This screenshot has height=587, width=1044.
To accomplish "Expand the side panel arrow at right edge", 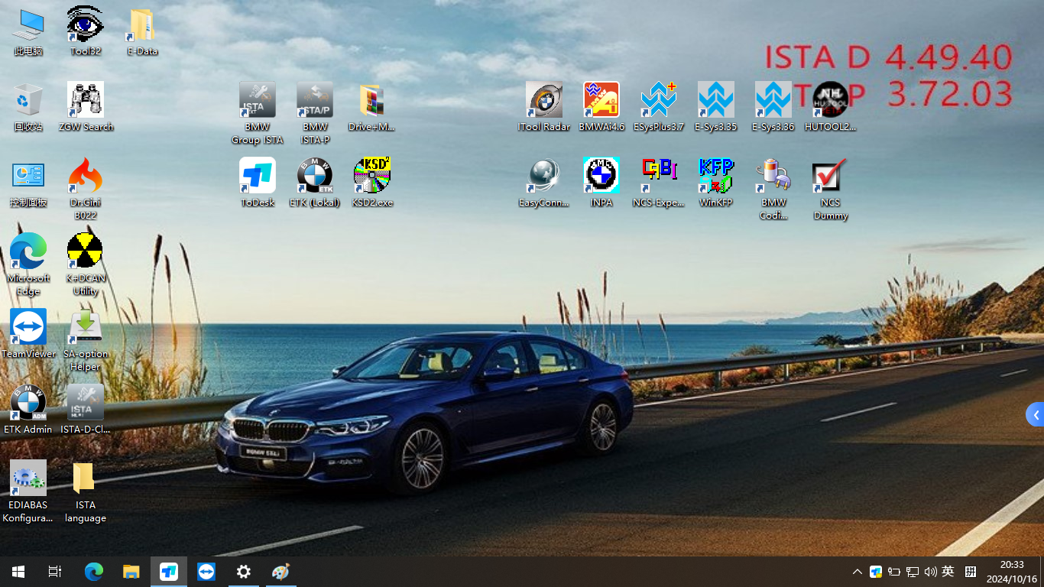I will click(x=1035, y=415).
